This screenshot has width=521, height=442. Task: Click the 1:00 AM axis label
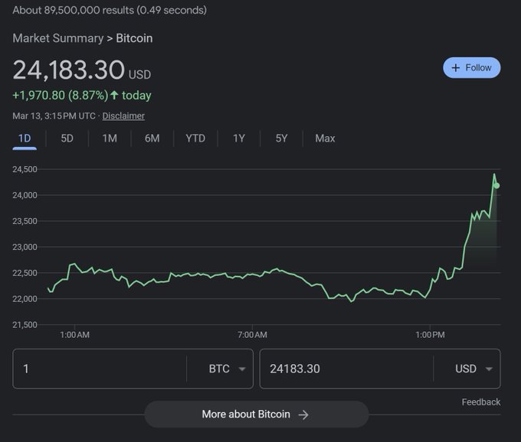pos(75,335)
